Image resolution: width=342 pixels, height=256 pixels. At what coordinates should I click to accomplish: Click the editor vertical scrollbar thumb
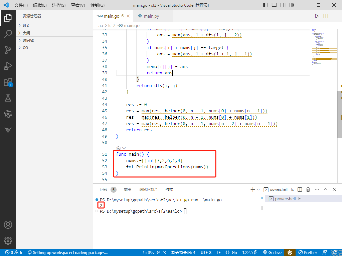(x=340, y=114)
